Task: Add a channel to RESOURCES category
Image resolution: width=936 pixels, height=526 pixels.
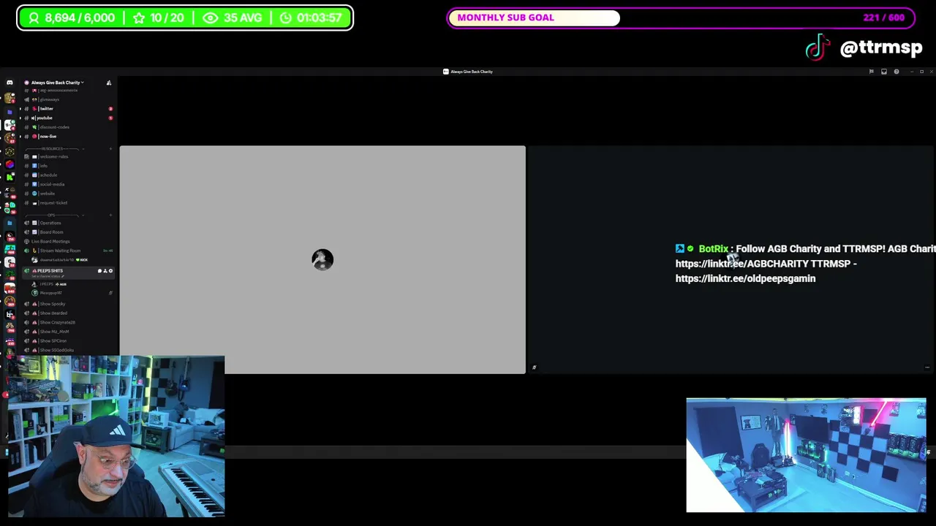Action: [110, 149]
